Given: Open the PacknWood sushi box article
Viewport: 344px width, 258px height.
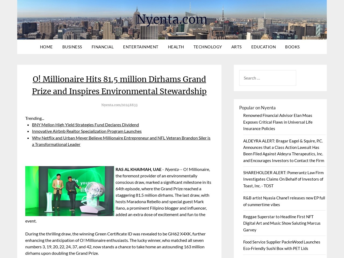Looking at the screenshot, I should (281, 245).
